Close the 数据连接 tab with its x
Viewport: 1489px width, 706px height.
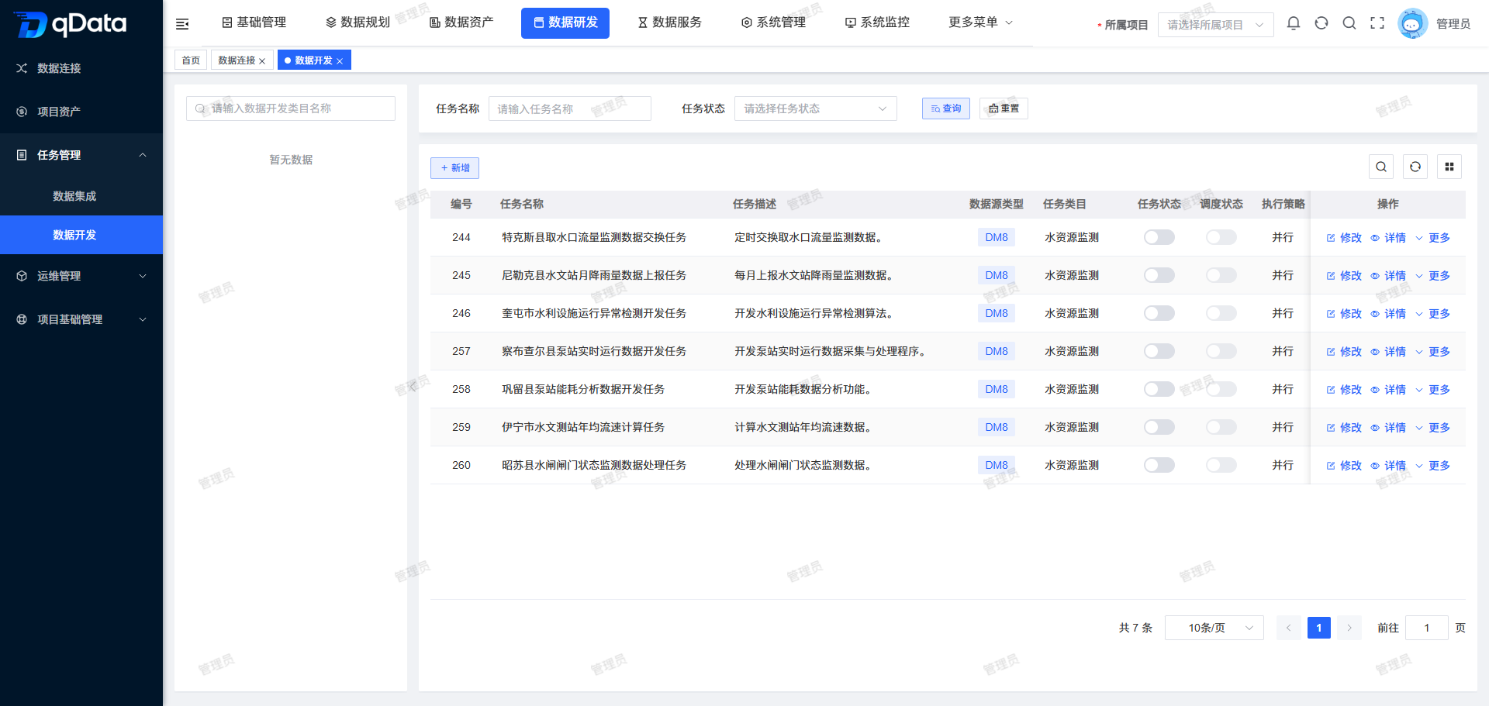coord(262,61)
